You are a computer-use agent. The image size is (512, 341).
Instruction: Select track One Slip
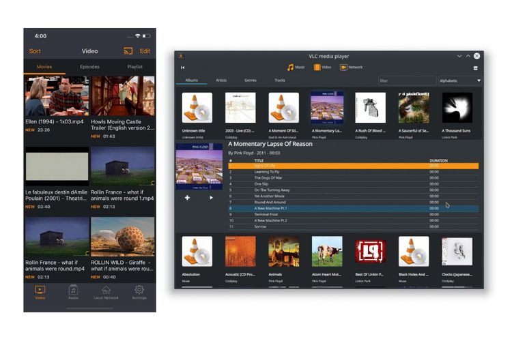click(354, 184)
